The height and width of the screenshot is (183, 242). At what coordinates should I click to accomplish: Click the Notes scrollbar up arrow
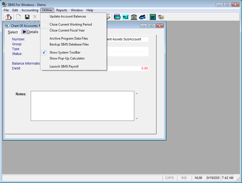137,93
